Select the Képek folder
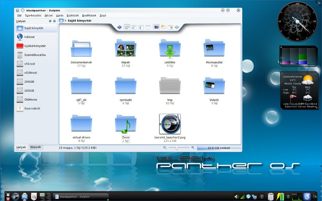The height and width of the screenshot is (201, 322). pyautogui.click(x=126, y=53)
